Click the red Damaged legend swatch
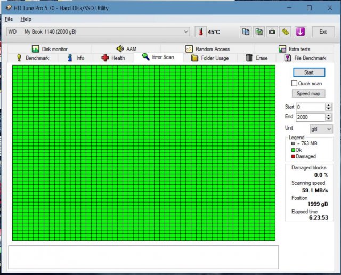Image resolution: width=341 pixels, height=275 pixels. pyautogui.click(x=293, y=156)
